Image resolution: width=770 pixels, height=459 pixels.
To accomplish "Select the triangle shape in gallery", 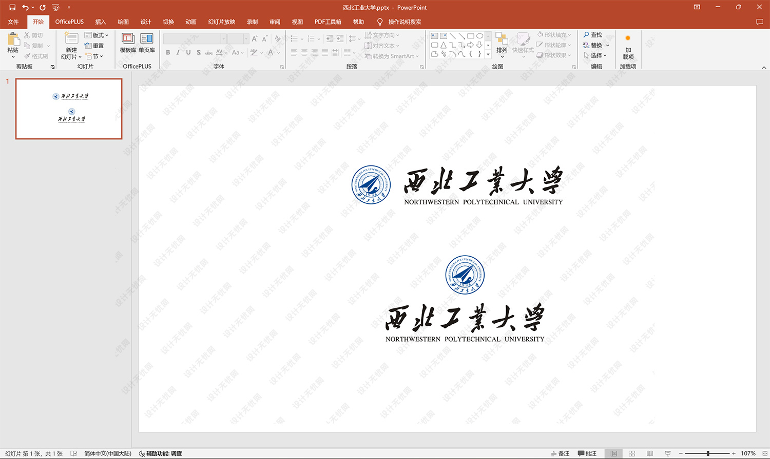I will 444,45.
